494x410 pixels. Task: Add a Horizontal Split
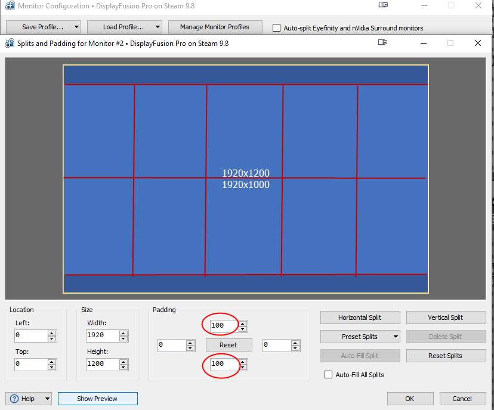coord(360,317)
